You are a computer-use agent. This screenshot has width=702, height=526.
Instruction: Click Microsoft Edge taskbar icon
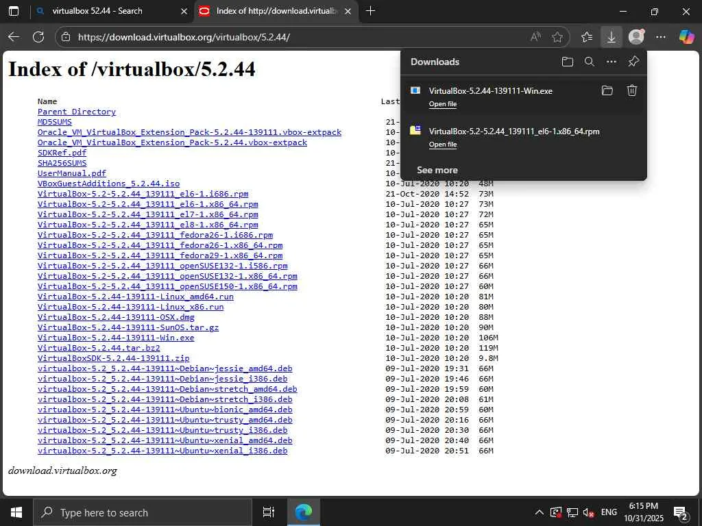click(304, 512)
